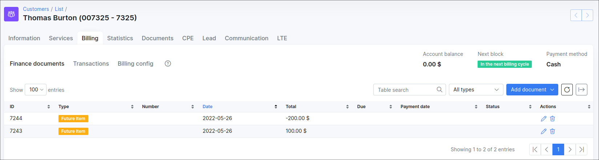This screenshot has height=160, width=599.
Task: Open the Transactions sub-tab
Action: tap(91, 63)
